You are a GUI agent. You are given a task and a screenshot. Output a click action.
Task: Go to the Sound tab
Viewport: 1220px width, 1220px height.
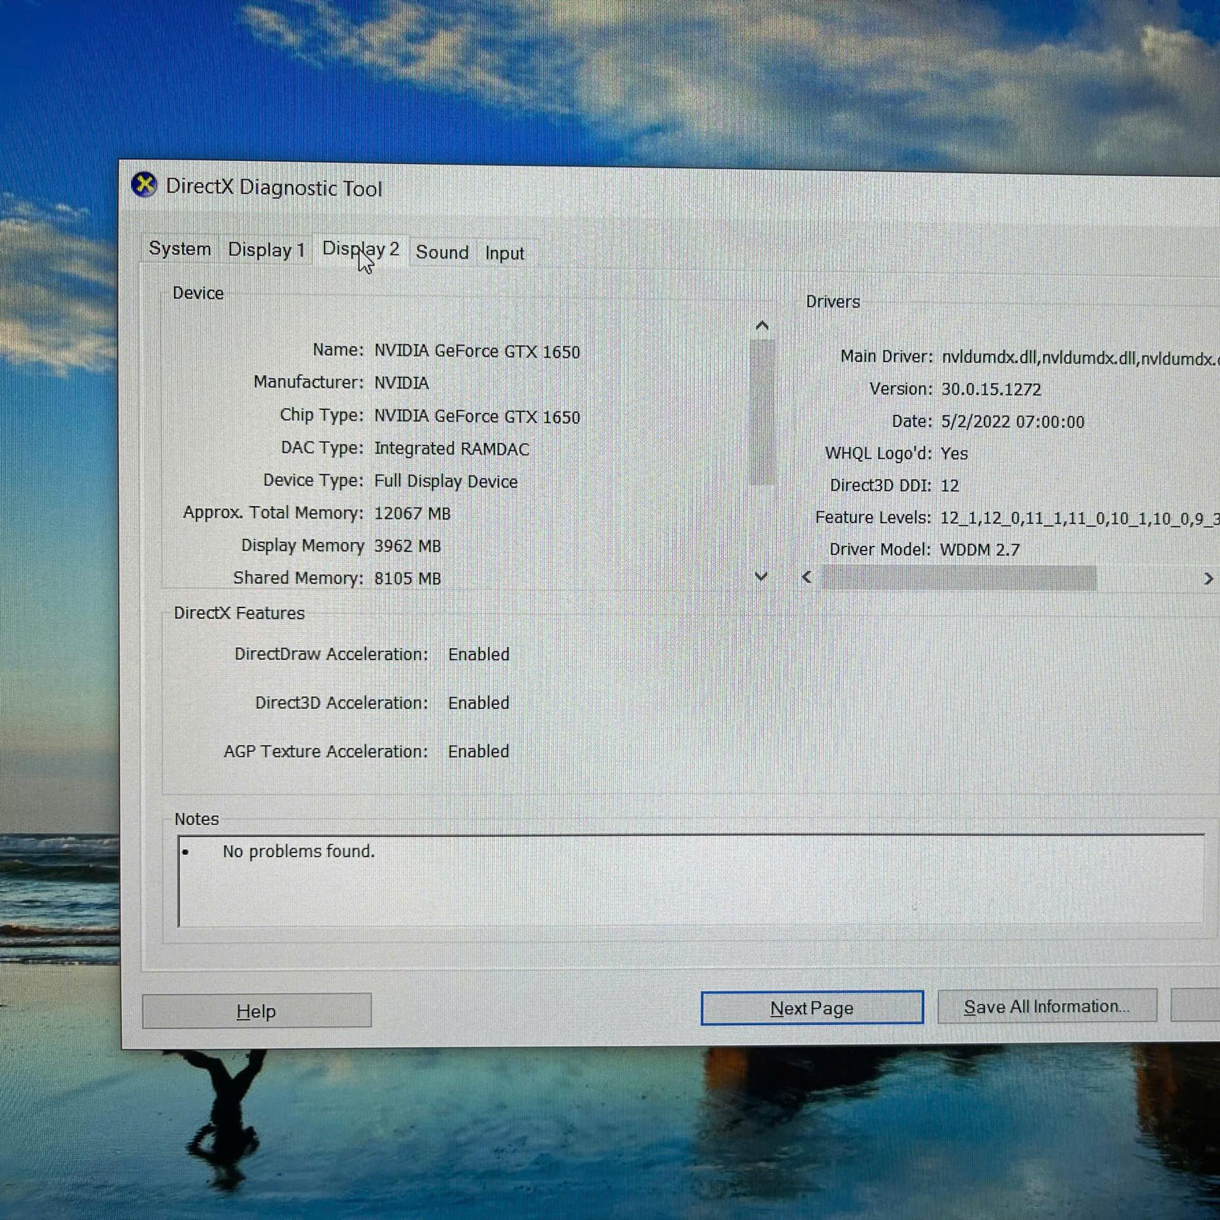click(x=442, y=253)
